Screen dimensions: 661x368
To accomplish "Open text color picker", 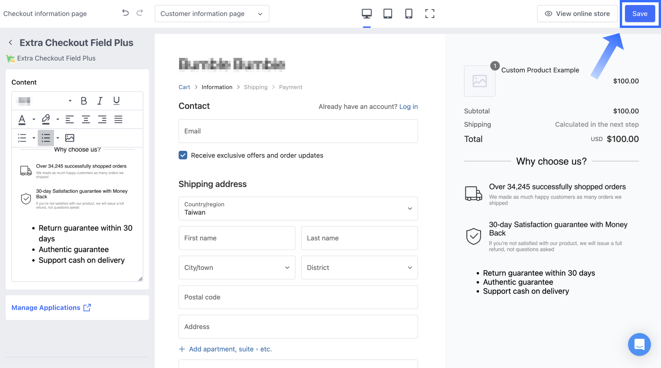I will [x=22, y=119].
